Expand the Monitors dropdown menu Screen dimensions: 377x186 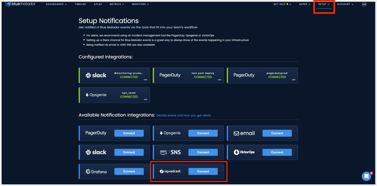point(141,4)
